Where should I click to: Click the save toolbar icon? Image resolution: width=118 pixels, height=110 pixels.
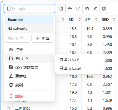[87, 9]
